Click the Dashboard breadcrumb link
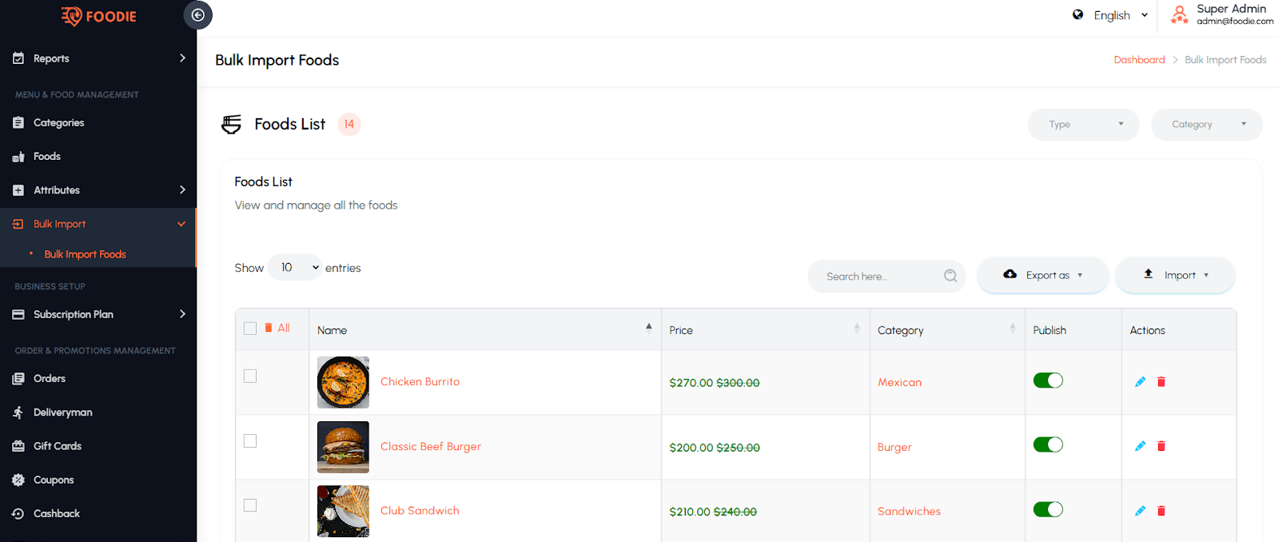1279x542 pixels. pyautogui.click(x=1139, y=60)
